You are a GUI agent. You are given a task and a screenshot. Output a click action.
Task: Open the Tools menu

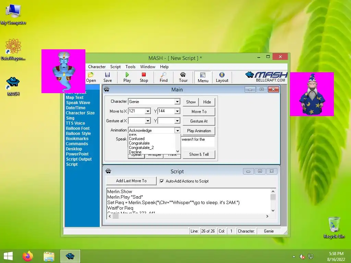[x=130, y=67]
